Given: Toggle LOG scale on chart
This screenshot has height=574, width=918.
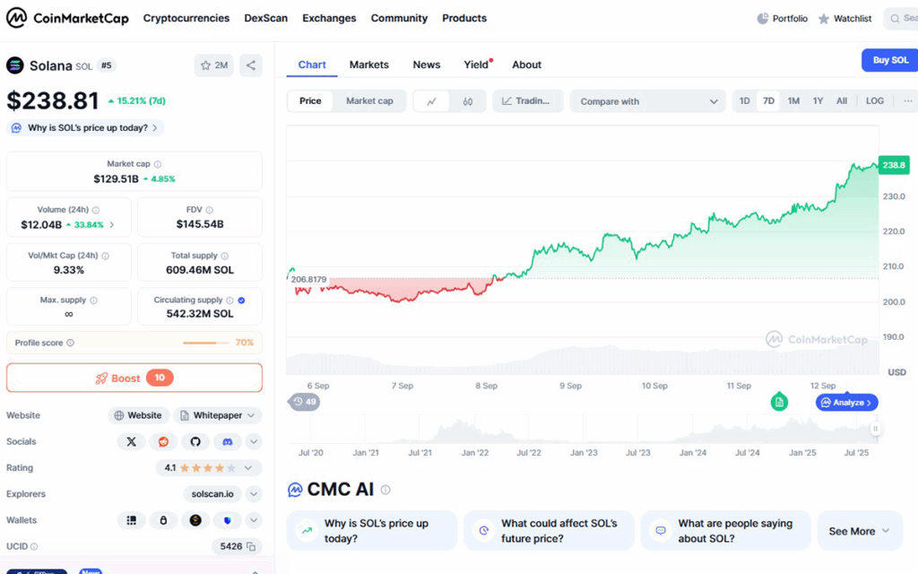Looking at the screenshot, I should coord(875,100).
